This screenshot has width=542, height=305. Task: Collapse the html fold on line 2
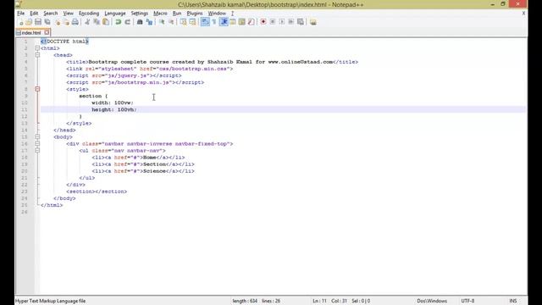(37, 48)
